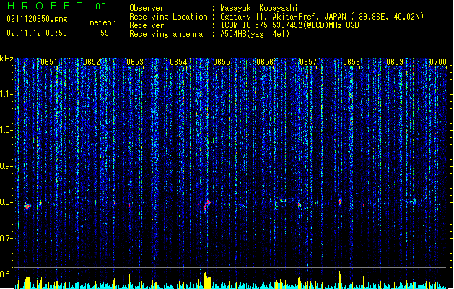Click the 0658 time marker

352,62
